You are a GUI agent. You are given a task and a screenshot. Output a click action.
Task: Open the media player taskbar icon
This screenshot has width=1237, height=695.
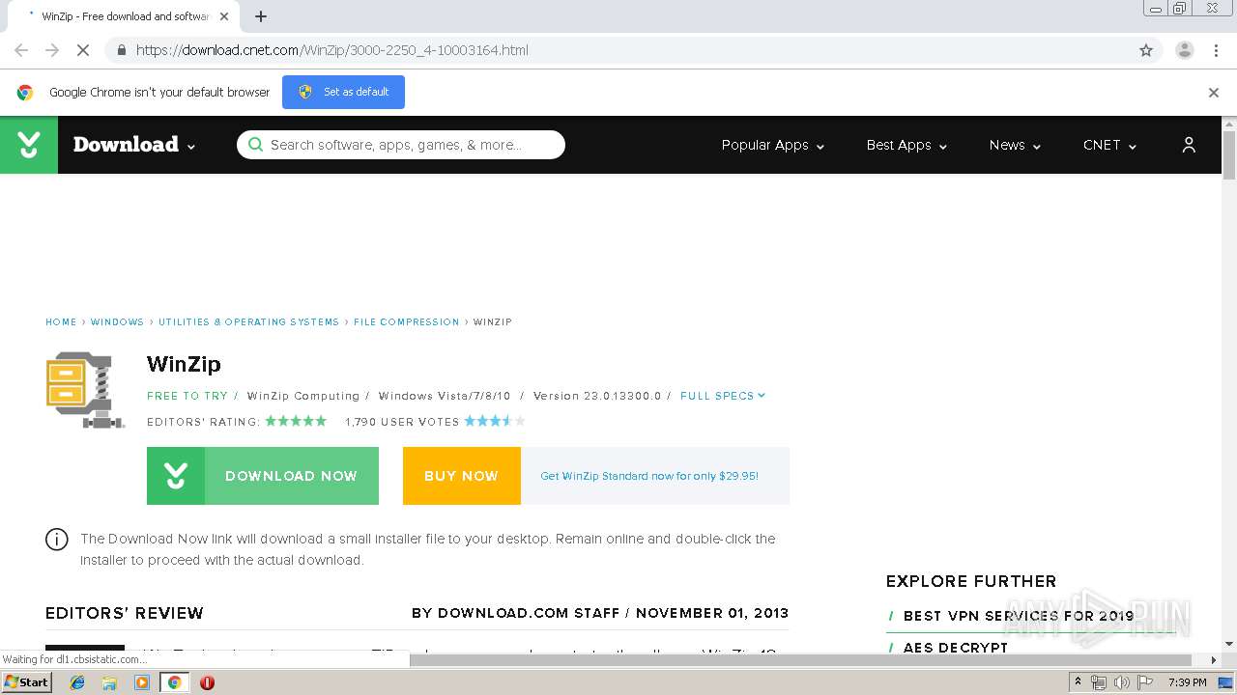coord(142,682)
